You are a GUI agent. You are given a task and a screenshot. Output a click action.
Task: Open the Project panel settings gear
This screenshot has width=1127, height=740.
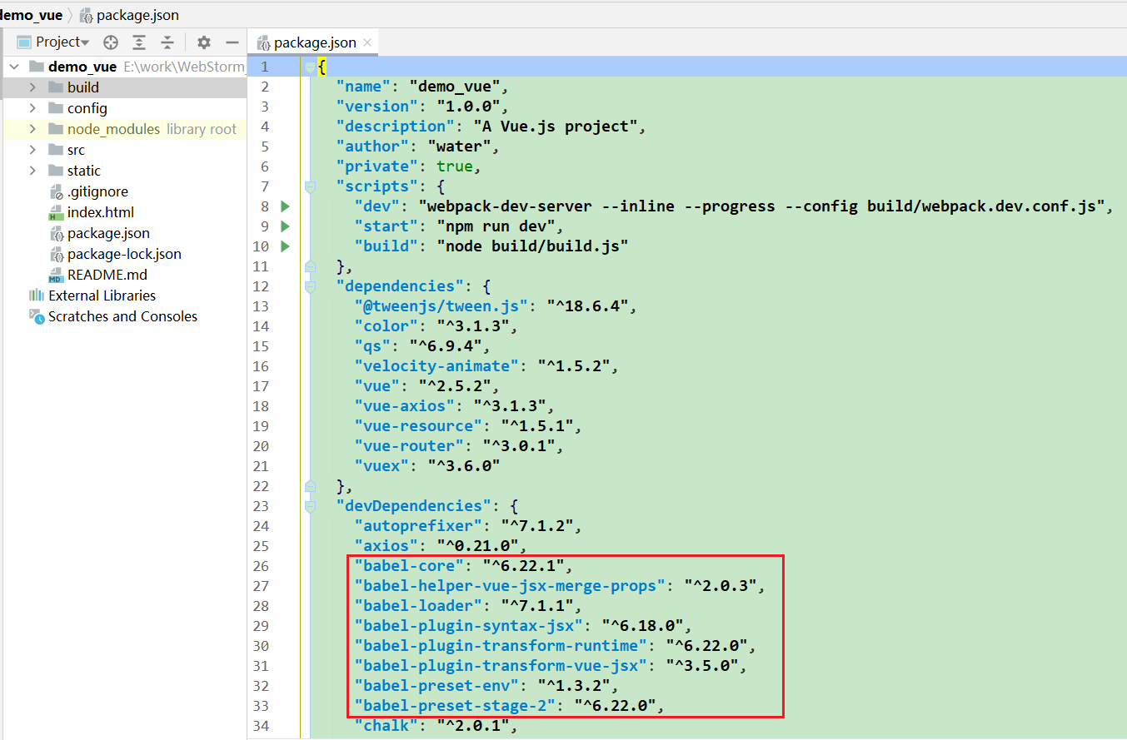pyautogui.click(x=202, y=42)
